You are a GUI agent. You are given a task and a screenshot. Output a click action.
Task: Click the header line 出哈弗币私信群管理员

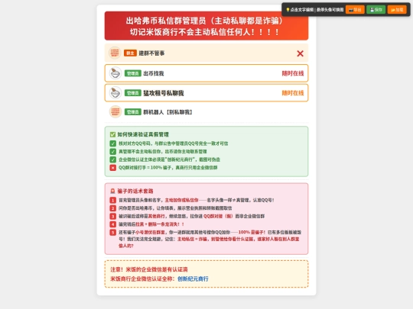pos(204,21)
